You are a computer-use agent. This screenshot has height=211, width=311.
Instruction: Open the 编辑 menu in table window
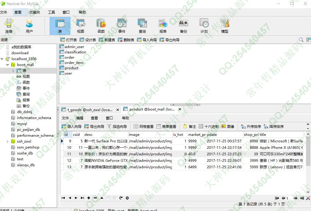(80, 118)
